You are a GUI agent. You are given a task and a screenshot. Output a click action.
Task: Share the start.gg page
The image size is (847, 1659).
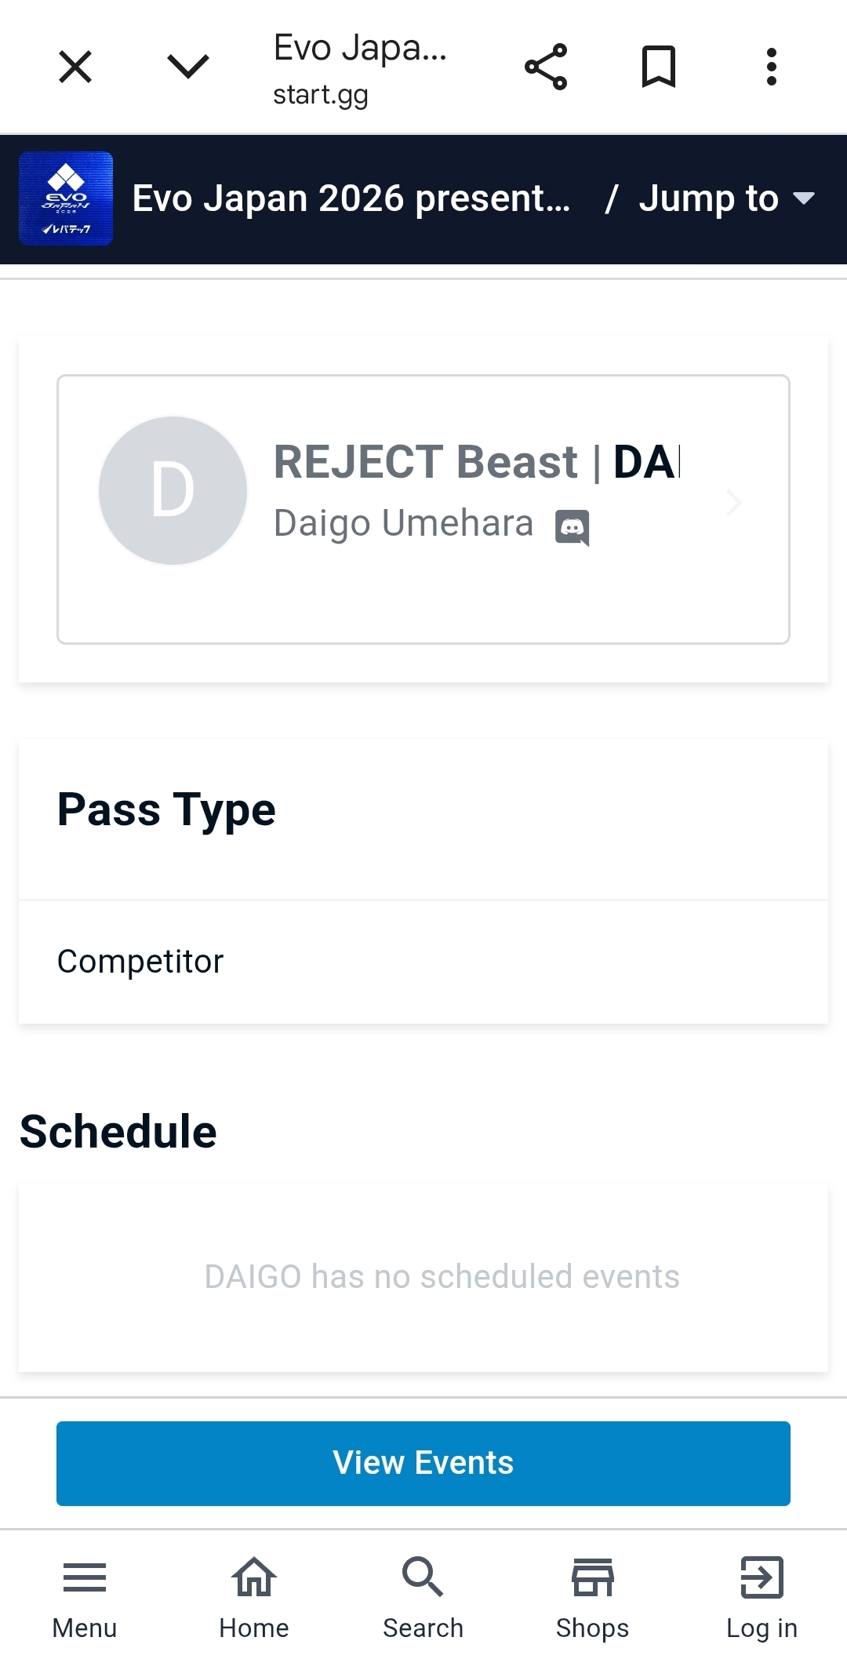pos(546,67)
